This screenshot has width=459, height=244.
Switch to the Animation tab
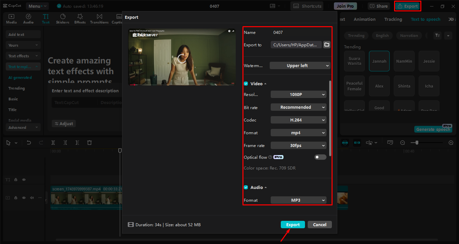(x=365, y=19)
